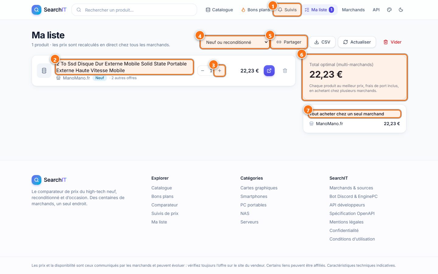Open footer Ma liste link

(x=159, y=222)
